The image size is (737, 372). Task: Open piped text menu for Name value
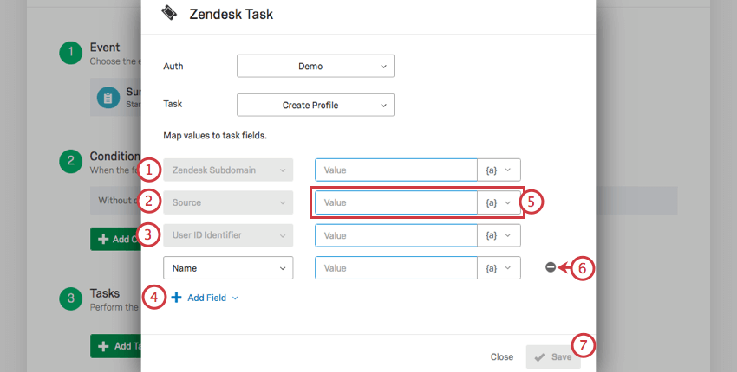(499, 268)
